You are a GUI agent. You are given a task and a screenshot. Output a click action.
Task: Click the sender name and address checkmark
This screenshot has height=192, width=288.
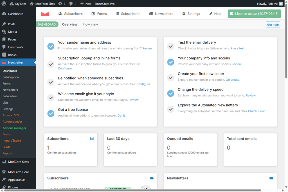click(x=51, y=46)
